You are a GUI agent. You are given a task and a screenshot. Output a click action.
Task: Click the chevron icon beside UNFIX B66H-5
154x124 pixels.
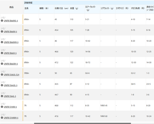tap(2, 53)
